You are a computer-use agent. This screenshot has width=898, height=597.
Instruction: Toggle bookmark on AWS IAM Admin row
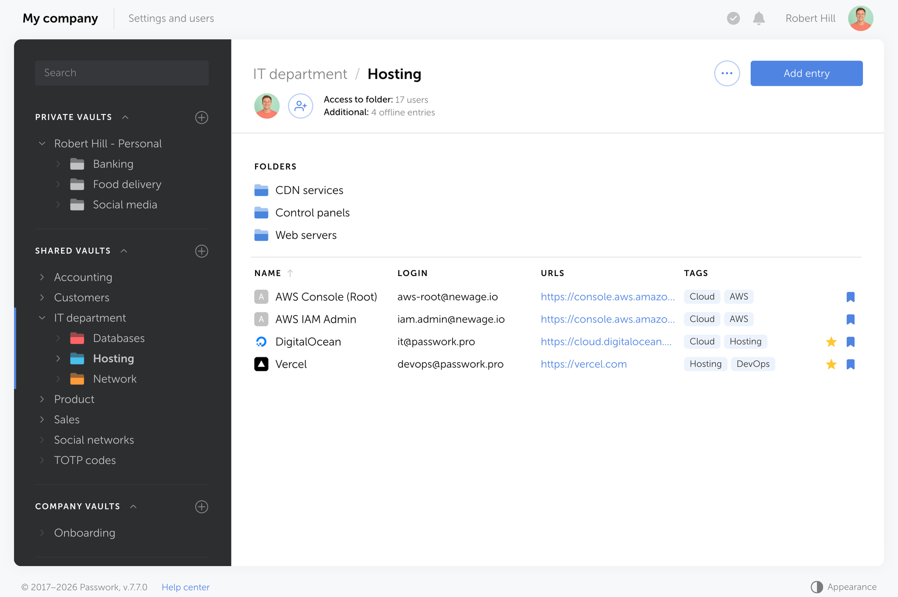point(850,319)
